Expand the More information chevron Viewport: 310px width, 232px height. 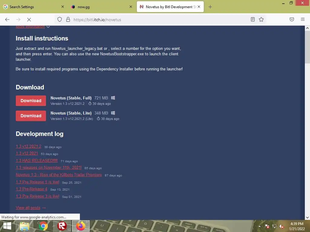click(48, 27)
